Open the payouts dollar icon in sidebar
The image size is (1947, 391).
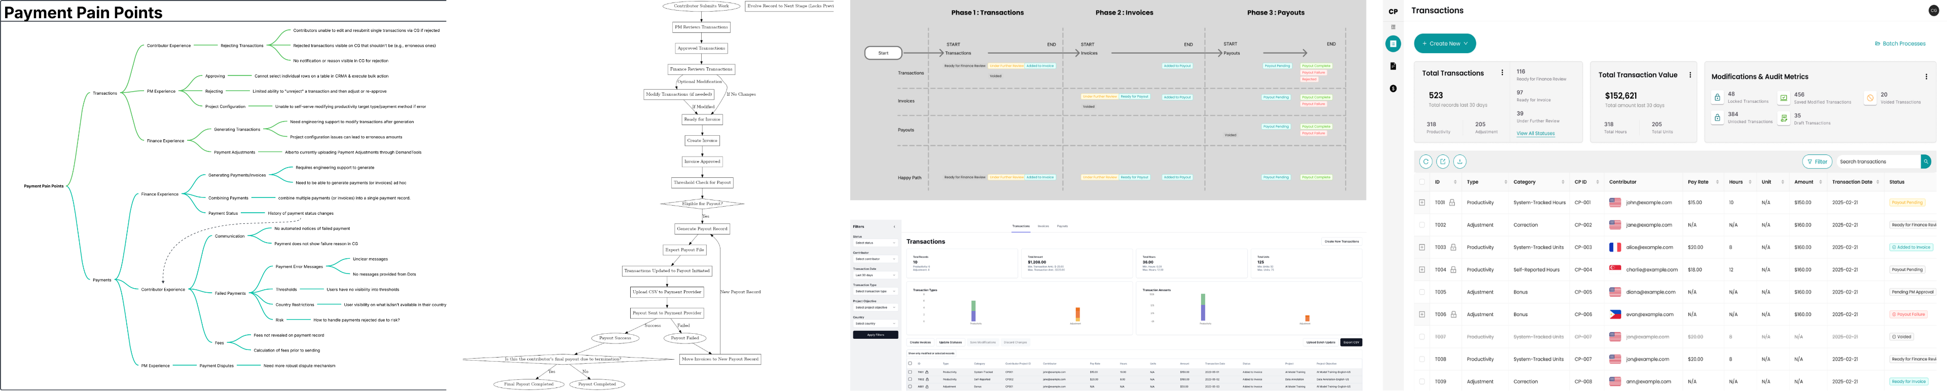click(x=1393, y=88)
